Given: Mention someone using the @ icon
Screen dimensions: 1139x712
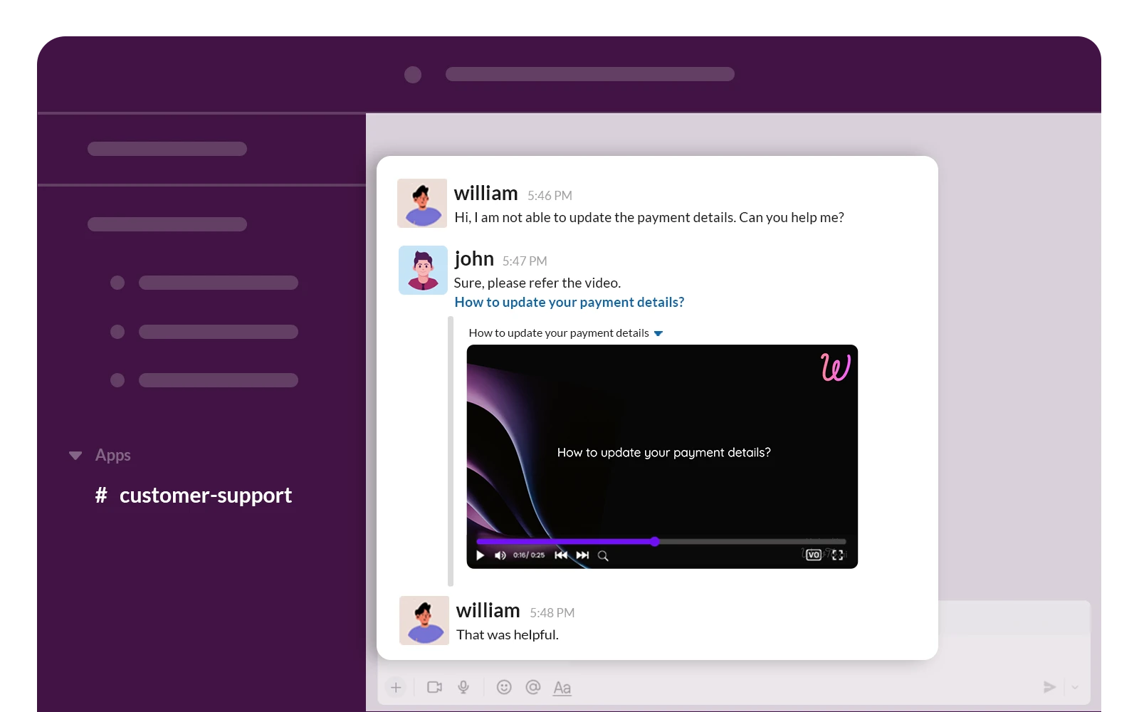Looking at the screenshot, I should (x=532, y=687).
